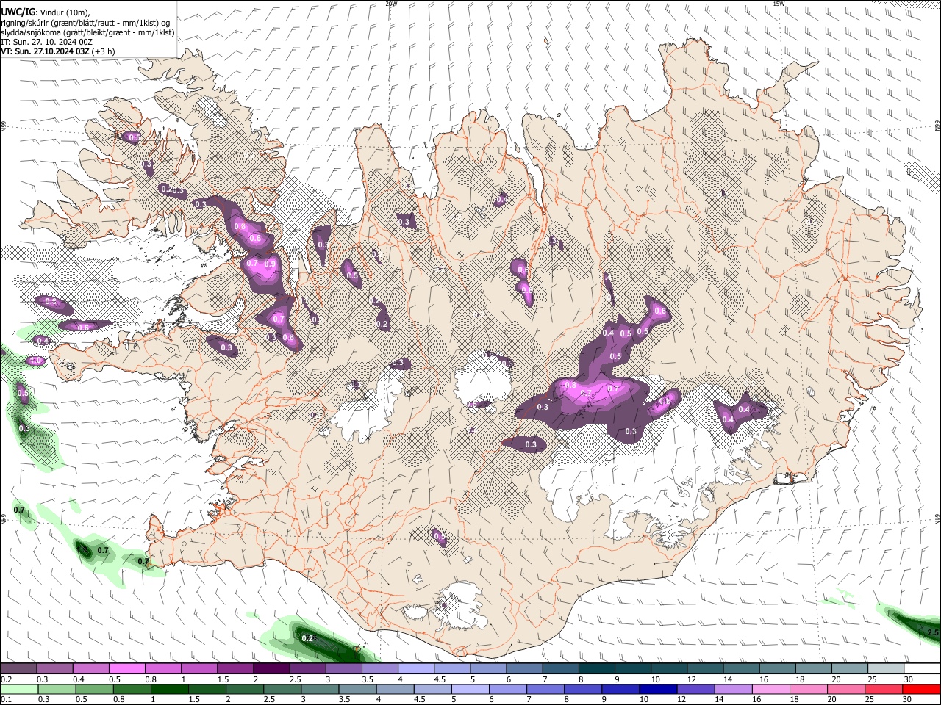
Task: Pick the darkest purple 2 swatch in the upper legend row
Action: 271,669
